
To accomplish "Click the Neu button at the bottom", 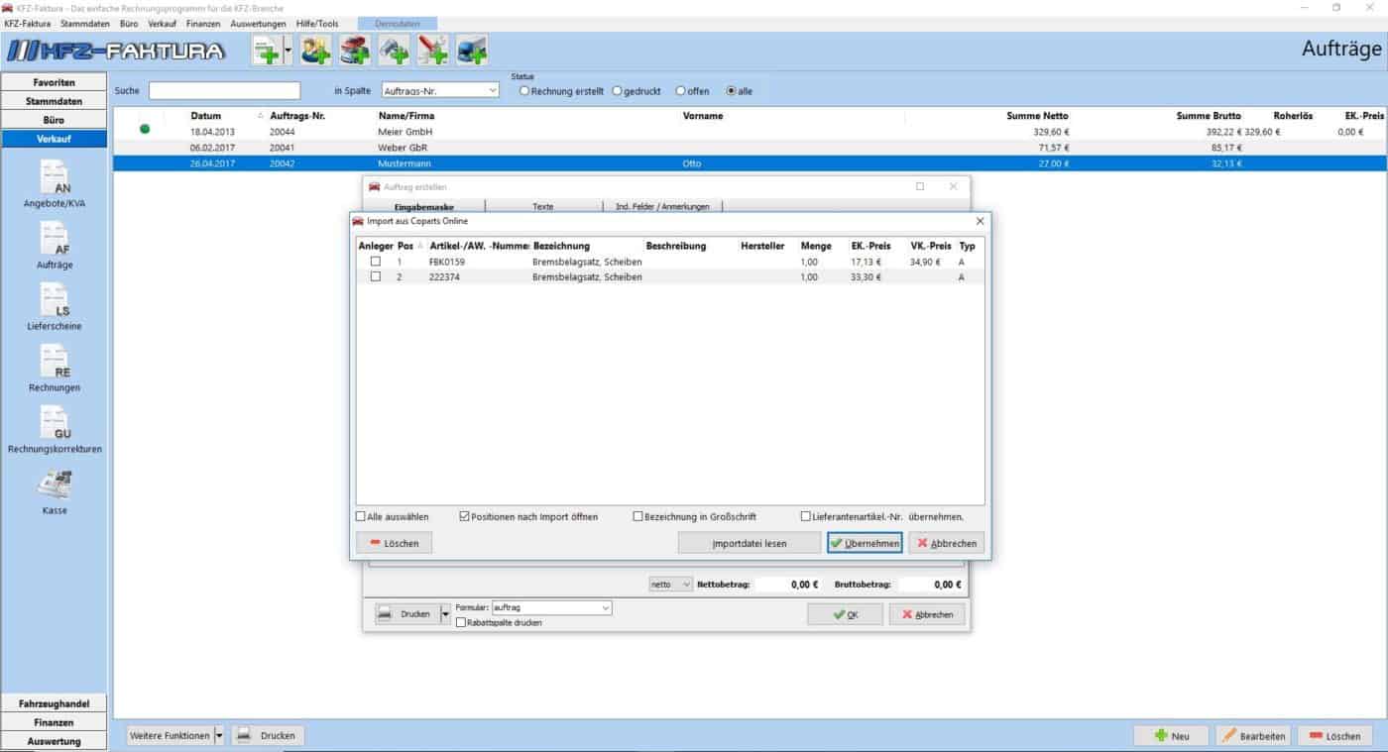I will (x=1171, y=736).
